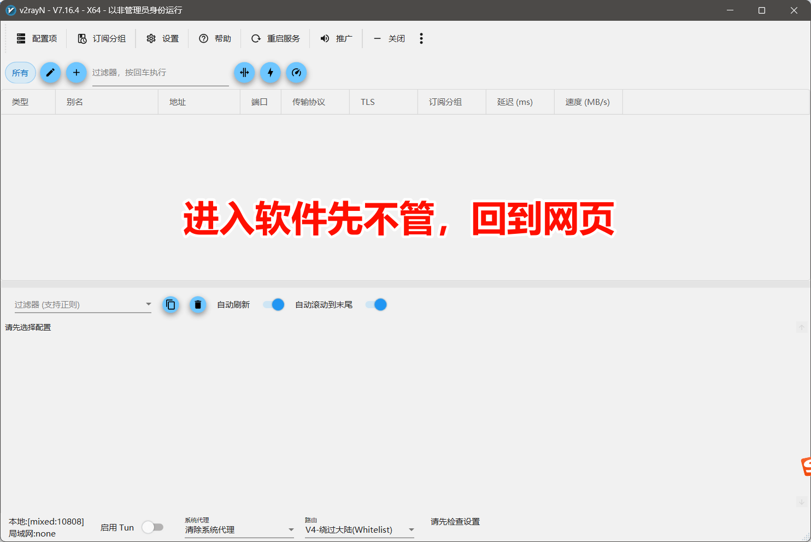Viewport: 811px width, 542px height.
Task: Click the auto column width icon
Action: pos(244,73)
